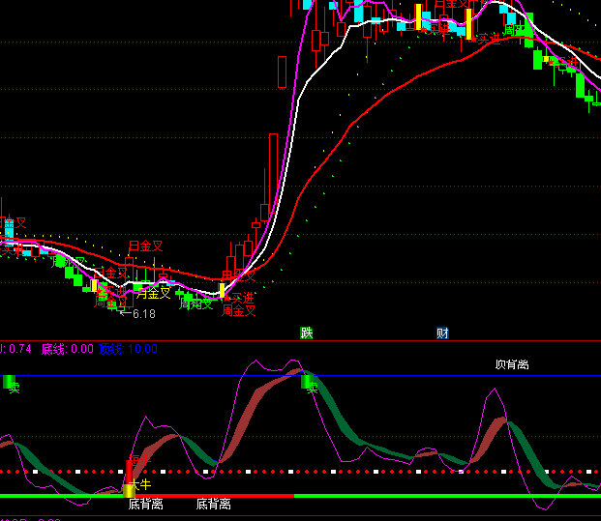The image size is (601, 521).
Task: Click the 底线: 0.00 indicator readout
Action: (68, 349)
